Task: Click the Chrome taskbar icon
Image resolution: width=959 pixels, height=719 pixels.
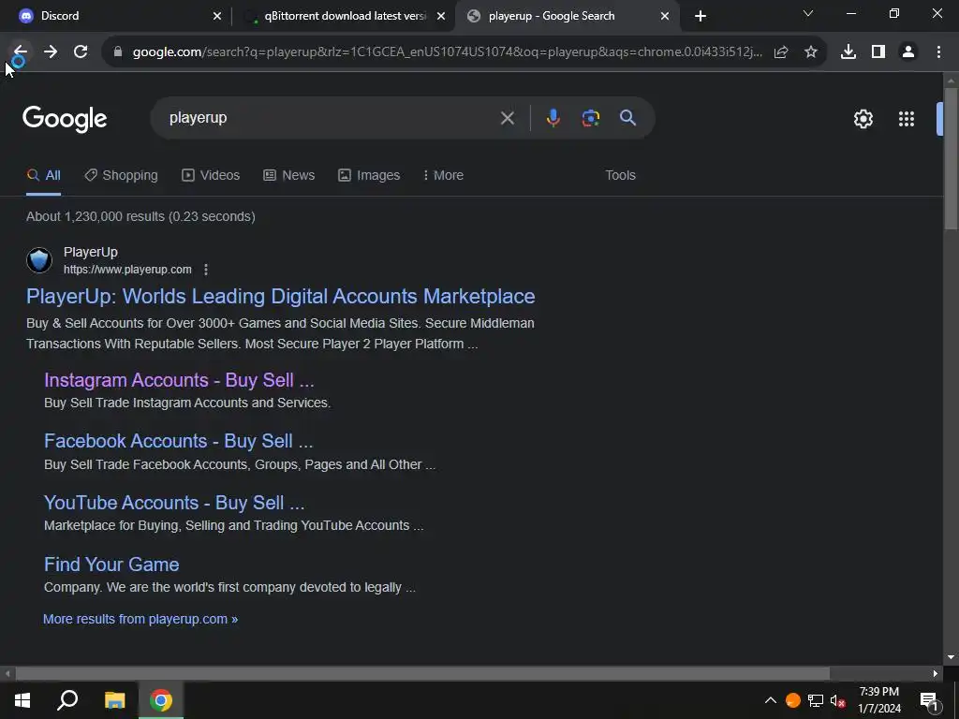Action: tap(161, 700)
